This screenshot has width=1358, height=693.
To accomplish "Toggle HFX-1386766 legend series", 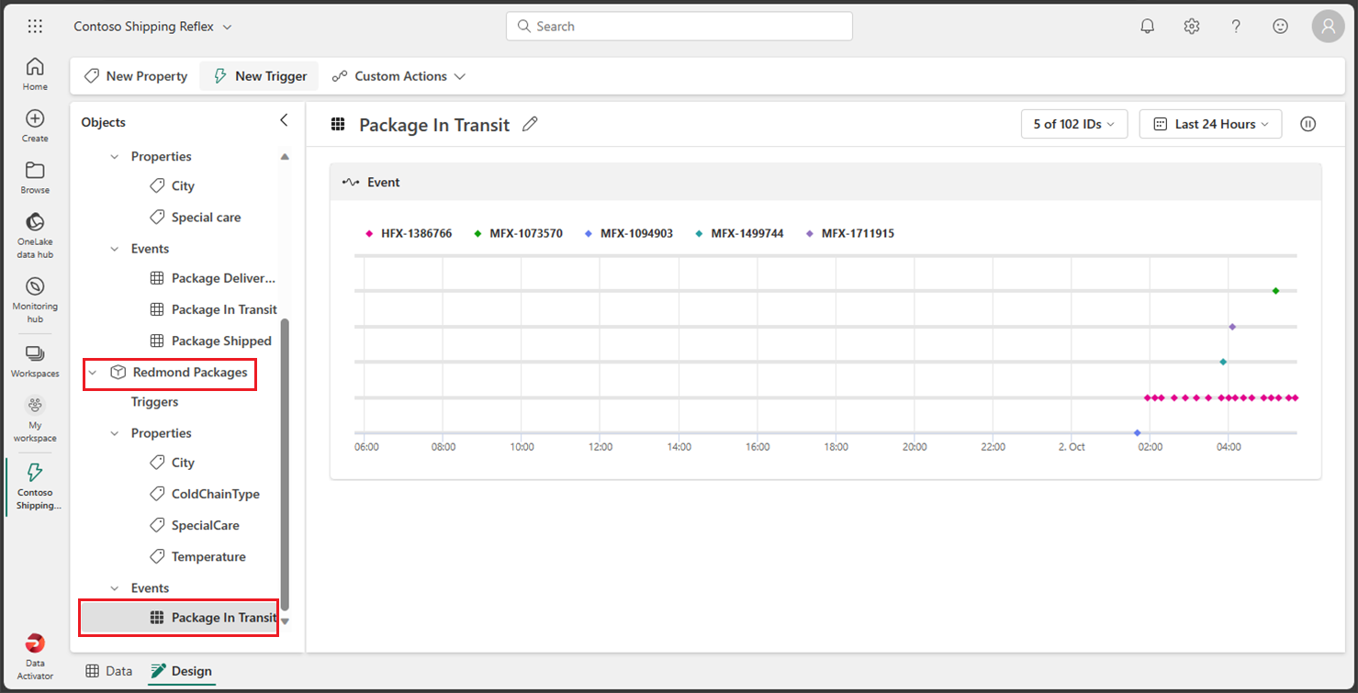I will pyautogui.click(x=409, y=233).
